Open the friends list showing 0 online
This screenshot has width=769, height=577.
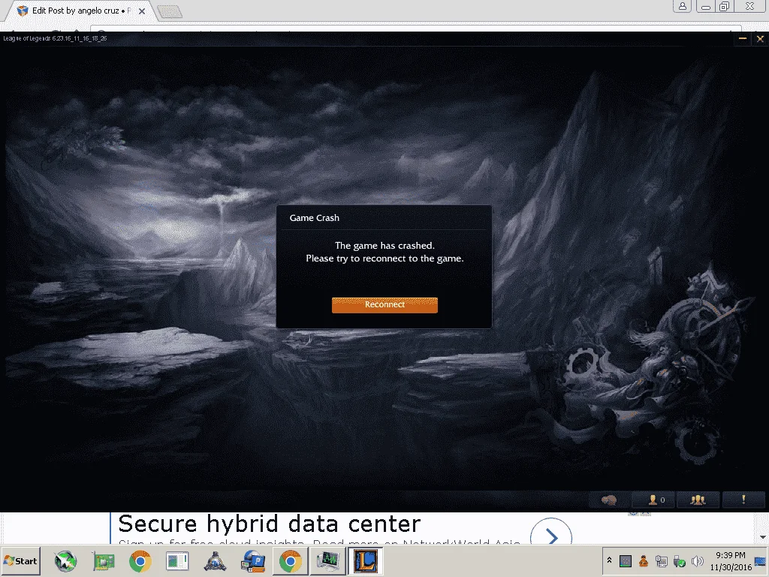(654, 500)
